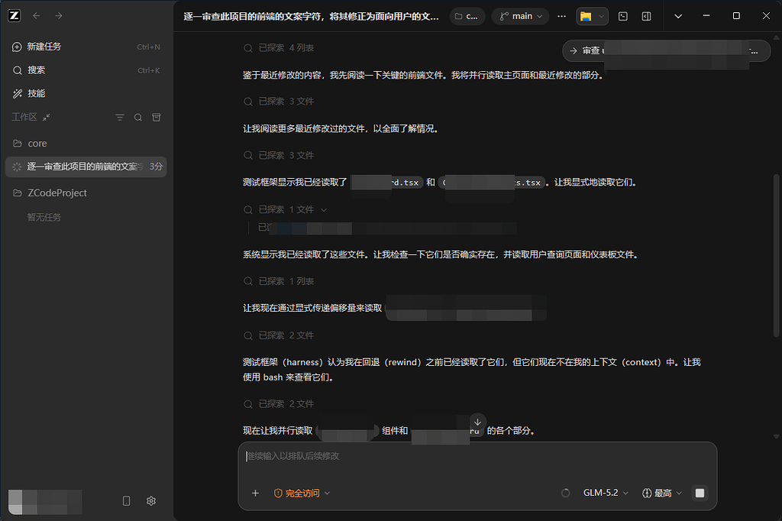Image resolution: width=782 pixels, height=521 pixels.
Task: Open the blurred user avatar profile
Action: click(45, 502)
